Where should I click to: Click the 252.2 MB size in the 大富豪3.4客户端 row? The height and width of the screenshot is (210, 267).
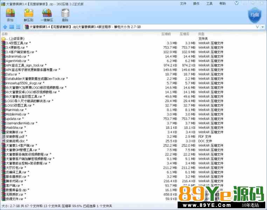click(x=170, y=145)
